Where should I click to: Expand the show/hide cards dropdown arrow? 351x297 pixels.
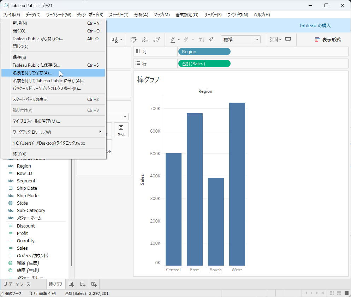pos(280,40)
